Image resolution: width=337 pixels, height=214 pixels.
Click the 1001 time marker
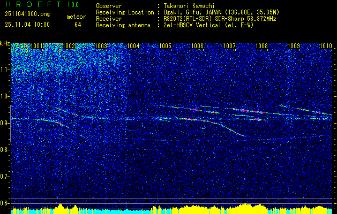click(x=37, y=46)
